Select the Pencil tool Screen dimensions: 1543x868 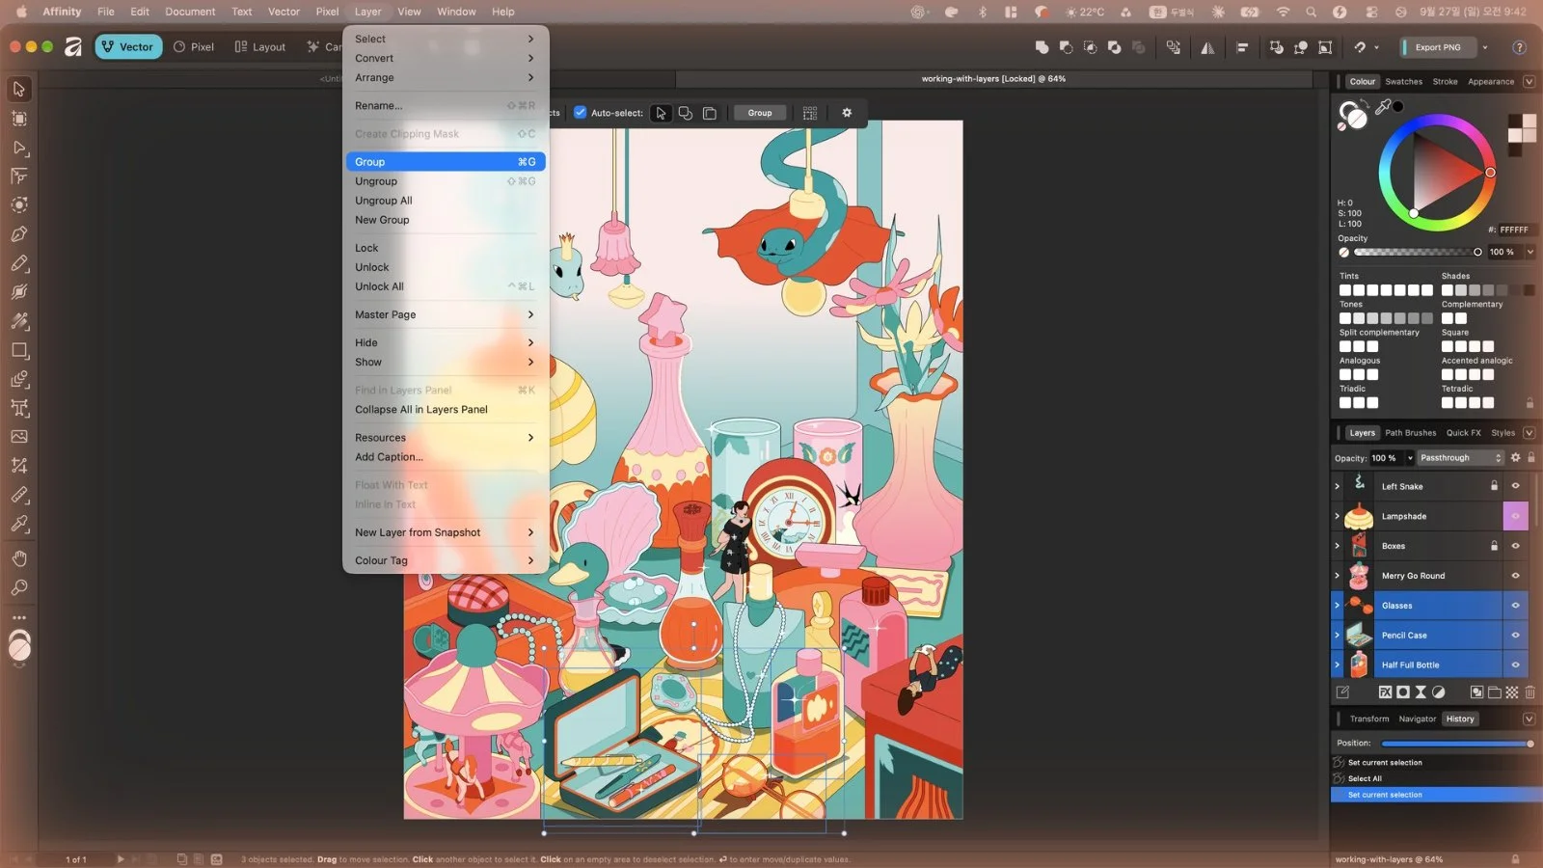(19, 263)
